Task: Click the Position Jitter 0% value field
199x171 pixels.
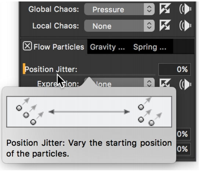Action: [174, 70]
